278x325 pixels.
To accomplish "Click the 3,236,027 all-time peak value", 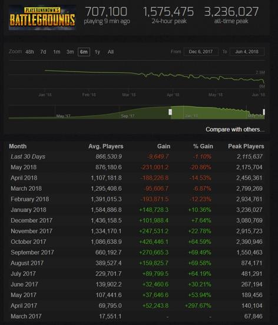I will 231,12.
